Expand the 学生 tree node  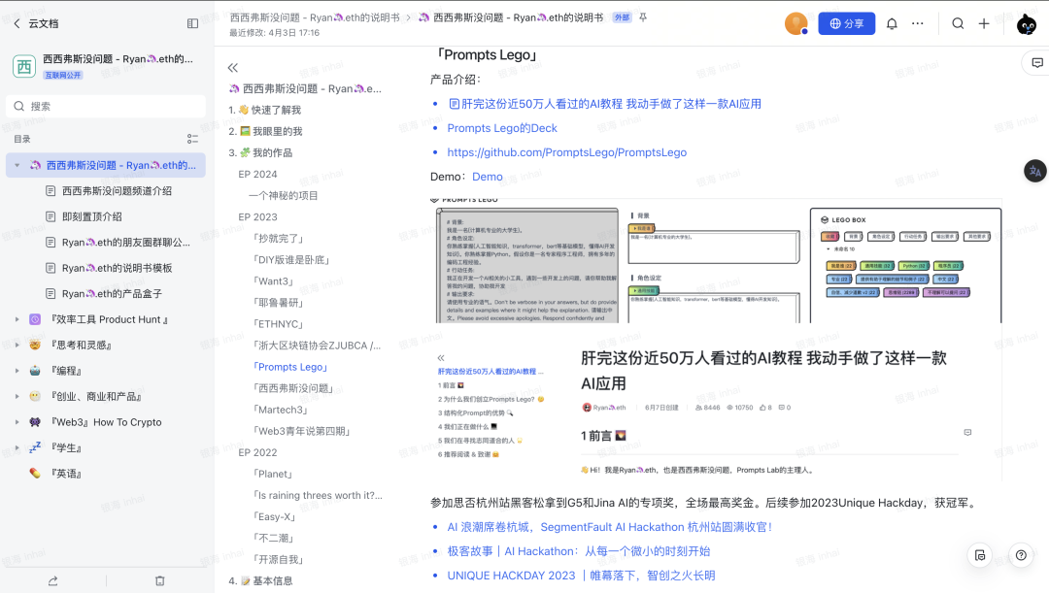tap(17, 448)
